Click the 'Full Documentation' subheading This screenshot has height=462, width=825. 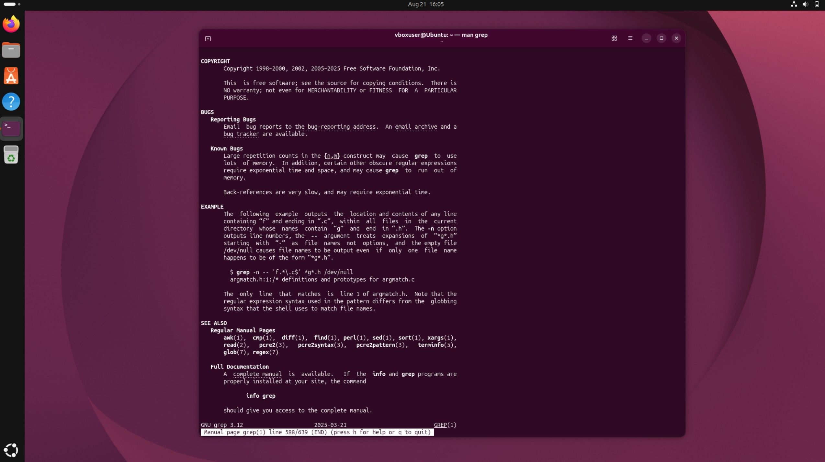(x=240, y=367)
